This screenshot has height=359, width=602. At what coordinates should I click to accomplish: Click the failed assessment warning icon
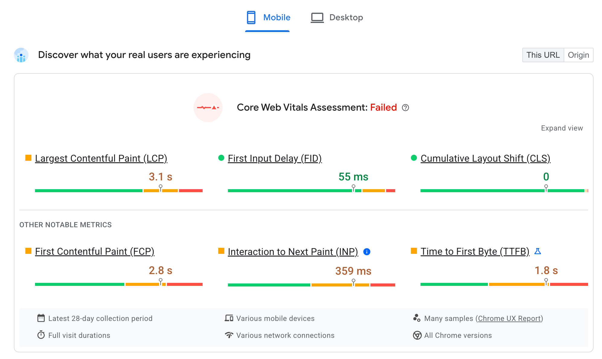(x=210, y=107)
